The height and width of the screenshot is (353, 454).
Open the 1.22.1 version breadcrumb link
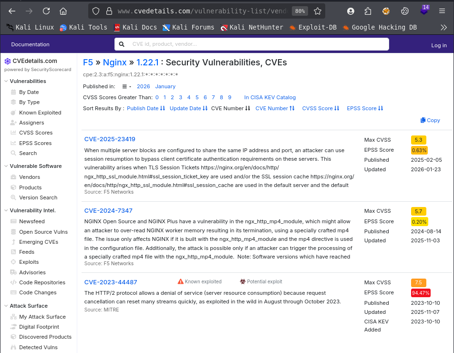(147, 62)
